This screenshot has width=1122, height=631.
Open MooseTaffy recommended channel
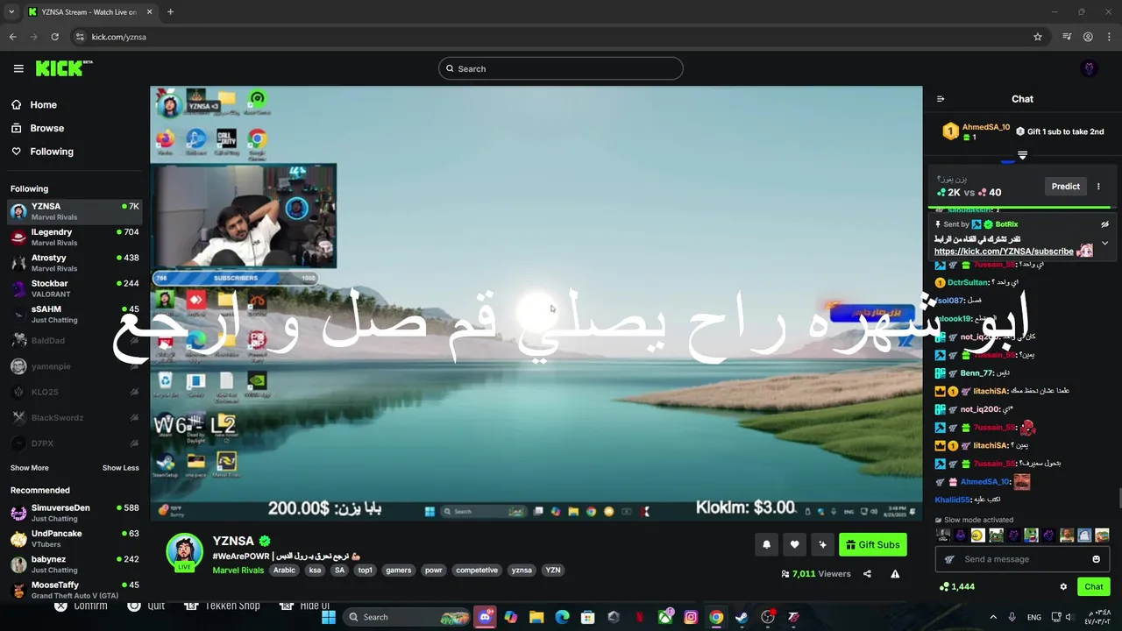click(x=74, y=589)
